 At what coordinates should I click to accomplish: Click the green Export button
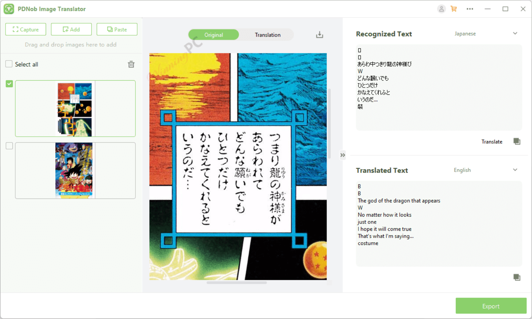coord(491,306)
